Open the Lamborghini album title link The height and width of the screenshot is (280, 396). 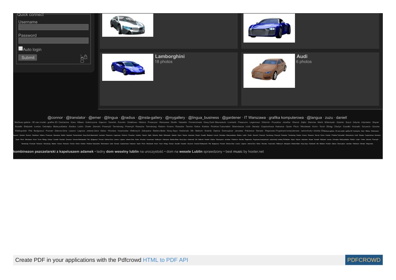(x=170, y=56)
